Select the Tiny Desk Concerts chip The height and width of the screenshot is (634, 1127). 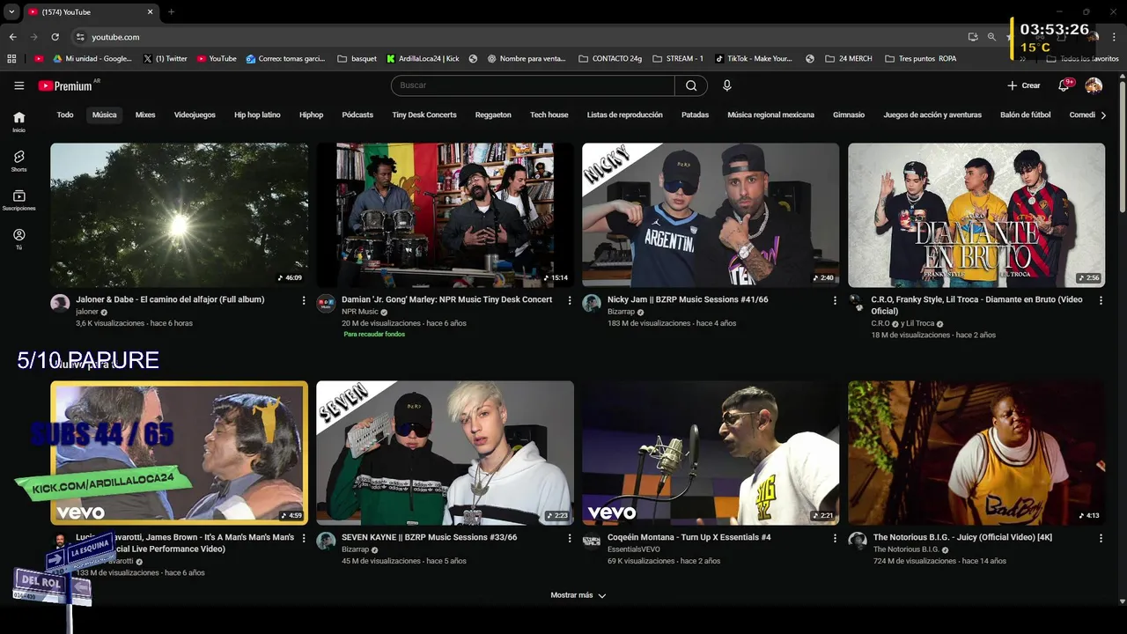tap(424, 114)
